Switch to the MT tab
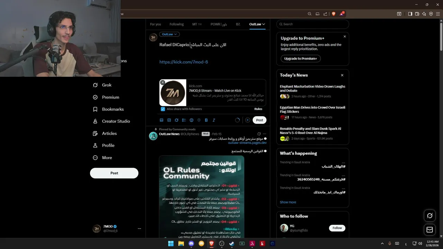 pos(197,24)
